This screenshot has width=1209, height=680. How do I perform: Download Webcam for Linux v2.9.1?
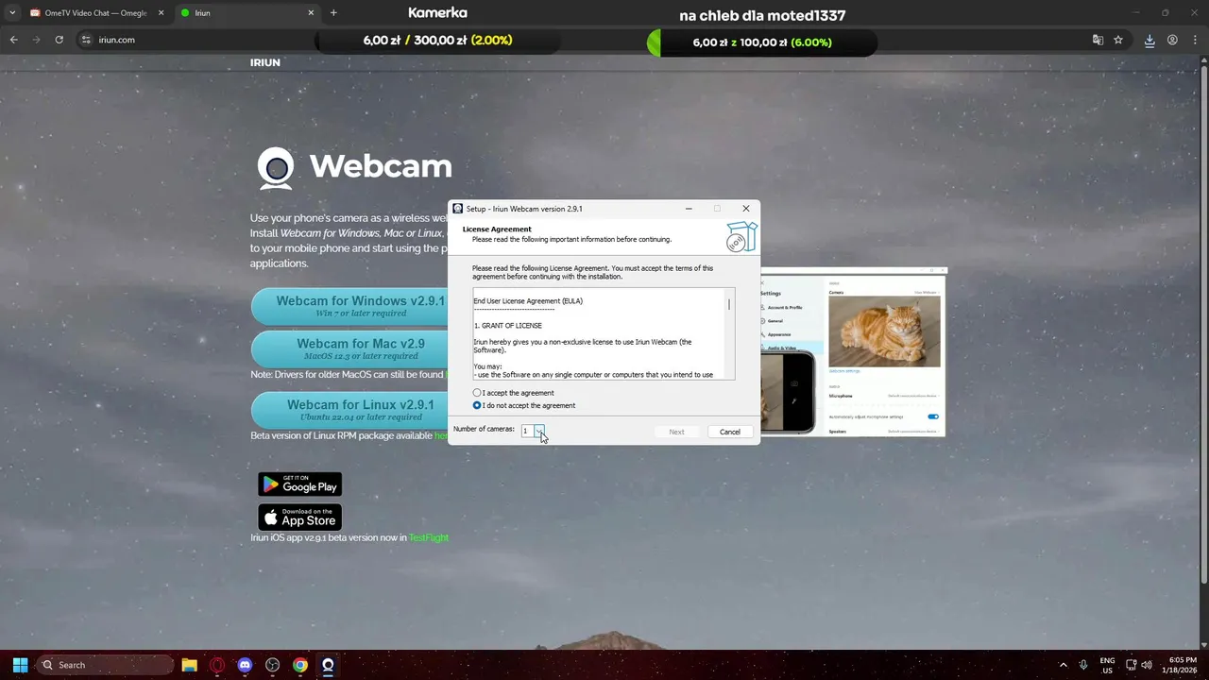coord(351,410)
